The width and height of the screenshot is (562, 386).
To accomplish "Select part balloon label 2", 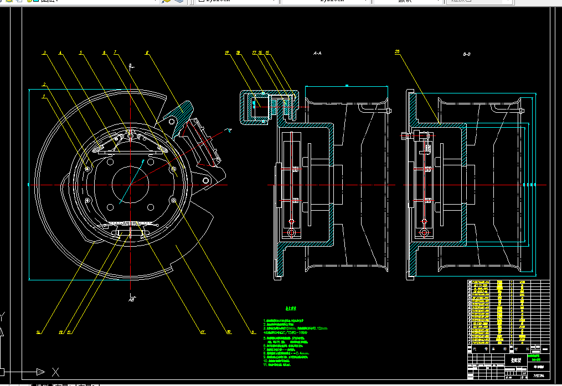I will [x=44, y=85].
